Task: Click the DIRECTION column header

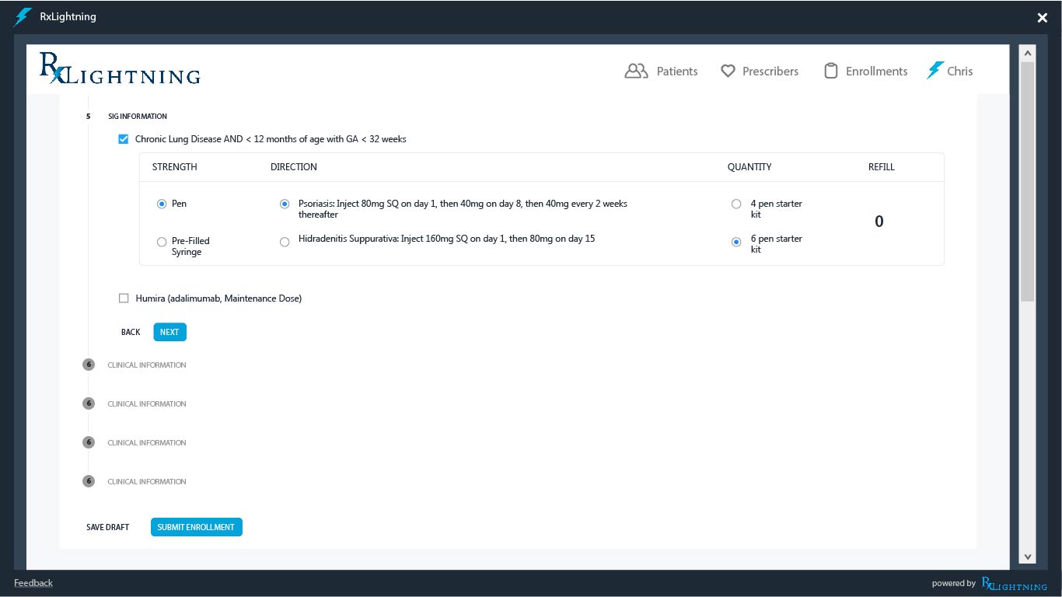Action: pos(294,167)
